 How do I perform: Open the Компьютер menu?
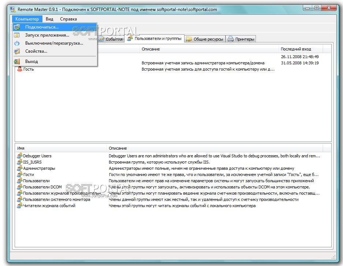click(x=27, y=19)
